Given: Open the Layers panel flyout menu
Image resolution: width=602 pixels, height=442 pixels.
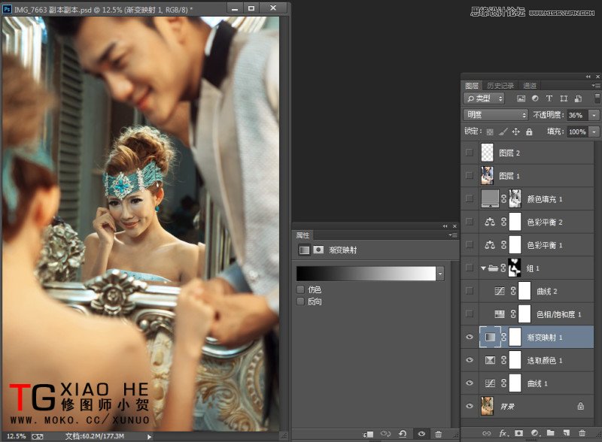Looking at the screenshot, I should click(x=597, y=84).
